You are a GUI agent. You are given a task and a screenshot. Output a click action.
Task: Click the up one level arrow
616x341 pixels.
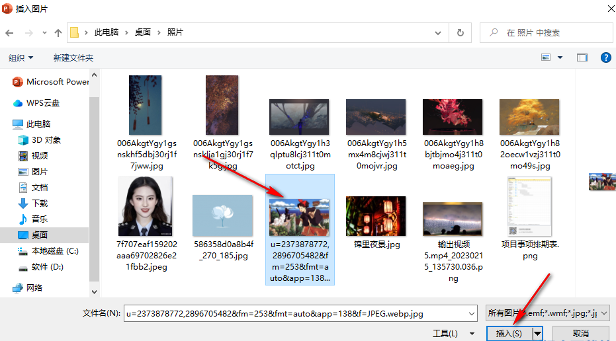click(x=58, y=32)
